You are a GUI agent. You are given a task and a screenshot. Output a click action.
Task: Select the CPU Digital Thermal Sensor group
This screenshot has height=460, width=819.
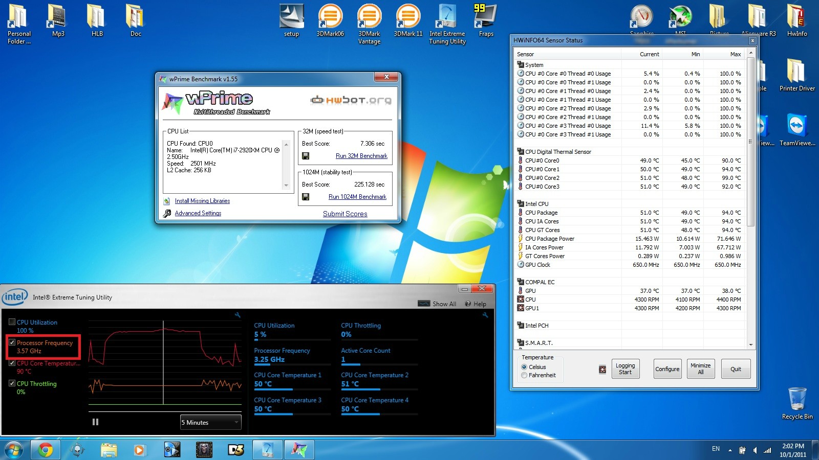coord(629,152)
